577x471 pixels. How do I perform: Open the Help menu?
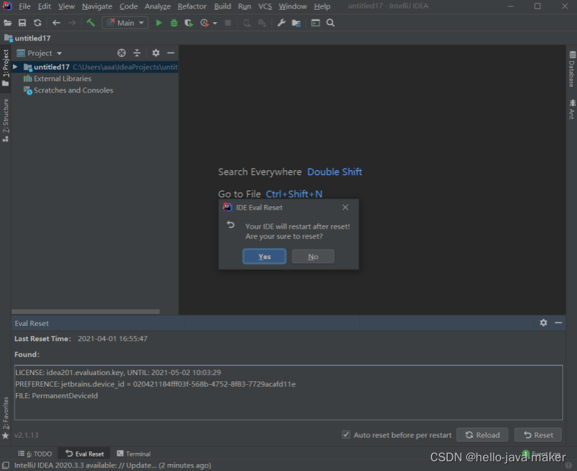click(322, 6)
